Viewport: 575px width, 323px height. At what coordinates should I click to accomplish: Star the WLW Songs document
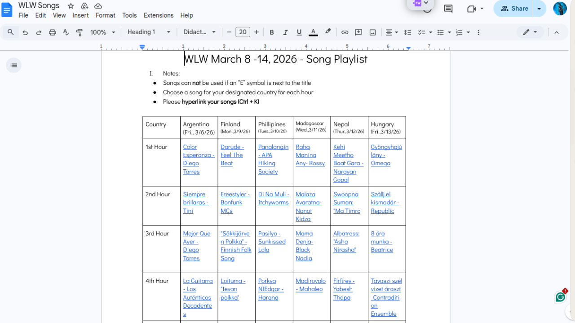71,6
